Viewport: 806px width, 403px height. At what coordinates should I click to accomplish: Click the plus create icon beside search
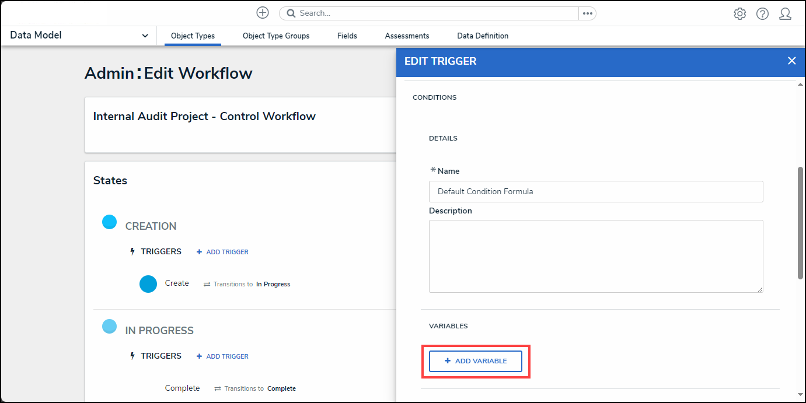click(263, 13)
